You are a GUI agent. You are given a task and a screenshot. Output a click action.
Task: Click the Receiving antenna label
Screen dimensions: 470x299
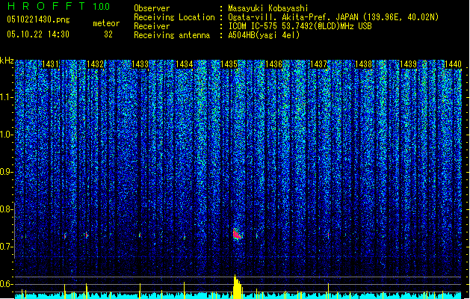click(172, 35)
